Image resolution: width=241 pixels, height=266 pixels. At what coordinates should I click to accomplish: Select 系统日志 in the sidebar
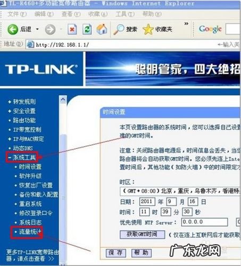pos(28,222)
